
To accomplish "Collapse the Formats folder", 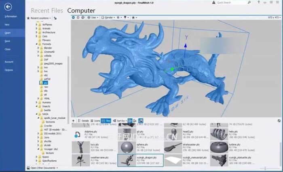I will (36, 44).
